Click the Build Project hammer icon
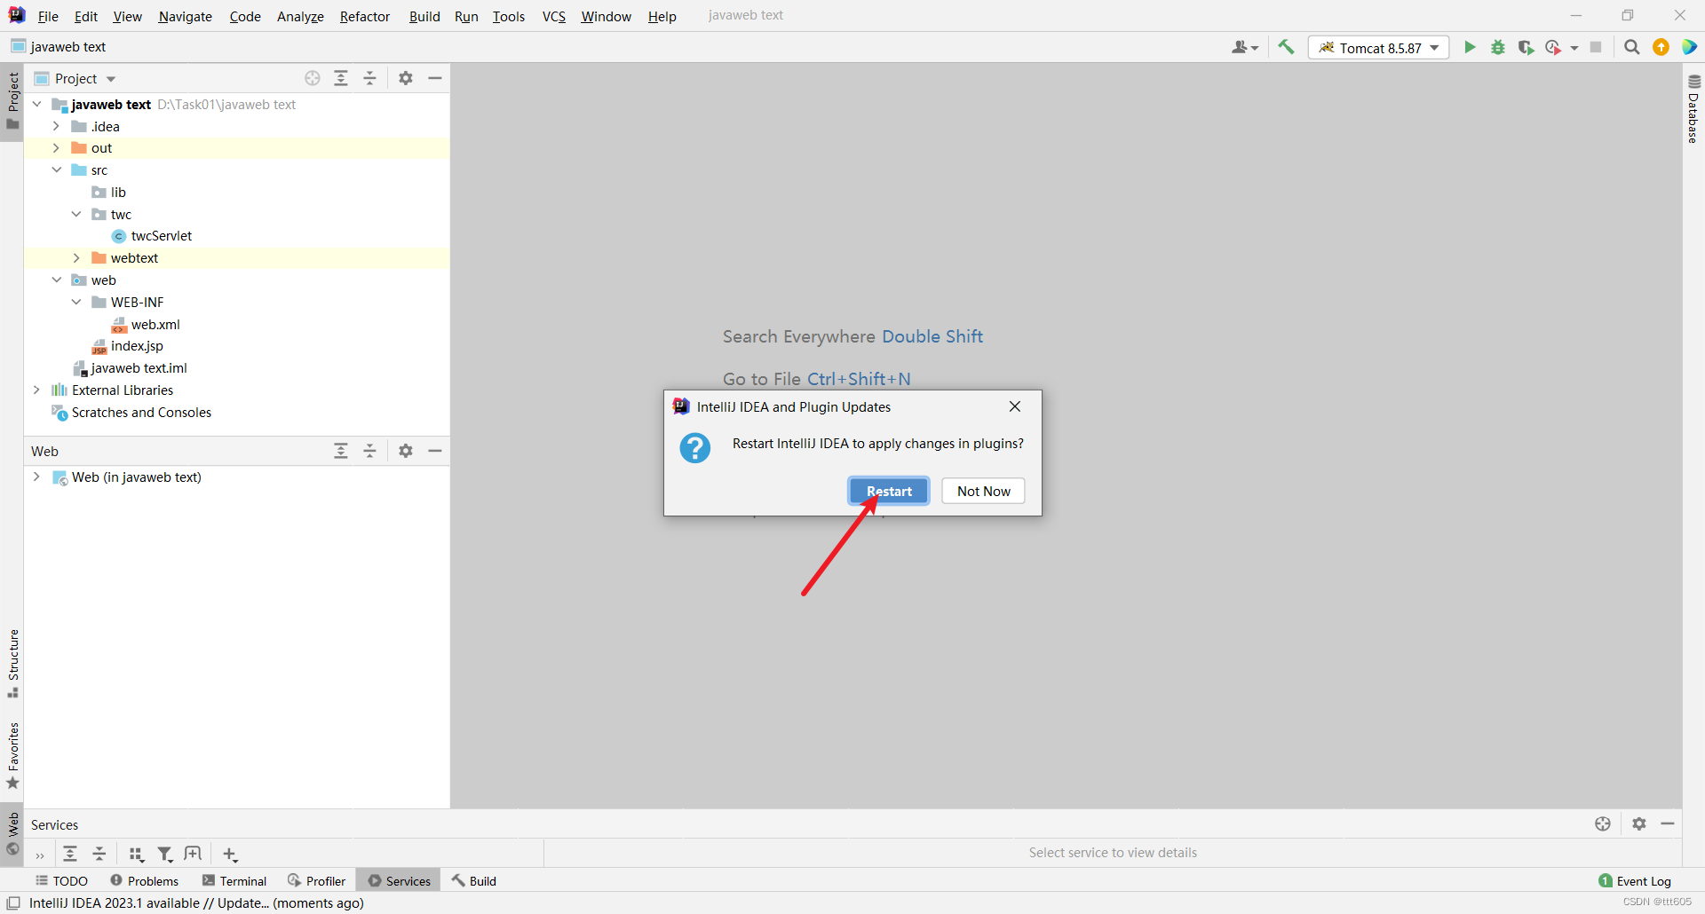 pyautogui.click(x=1286, y=47)
